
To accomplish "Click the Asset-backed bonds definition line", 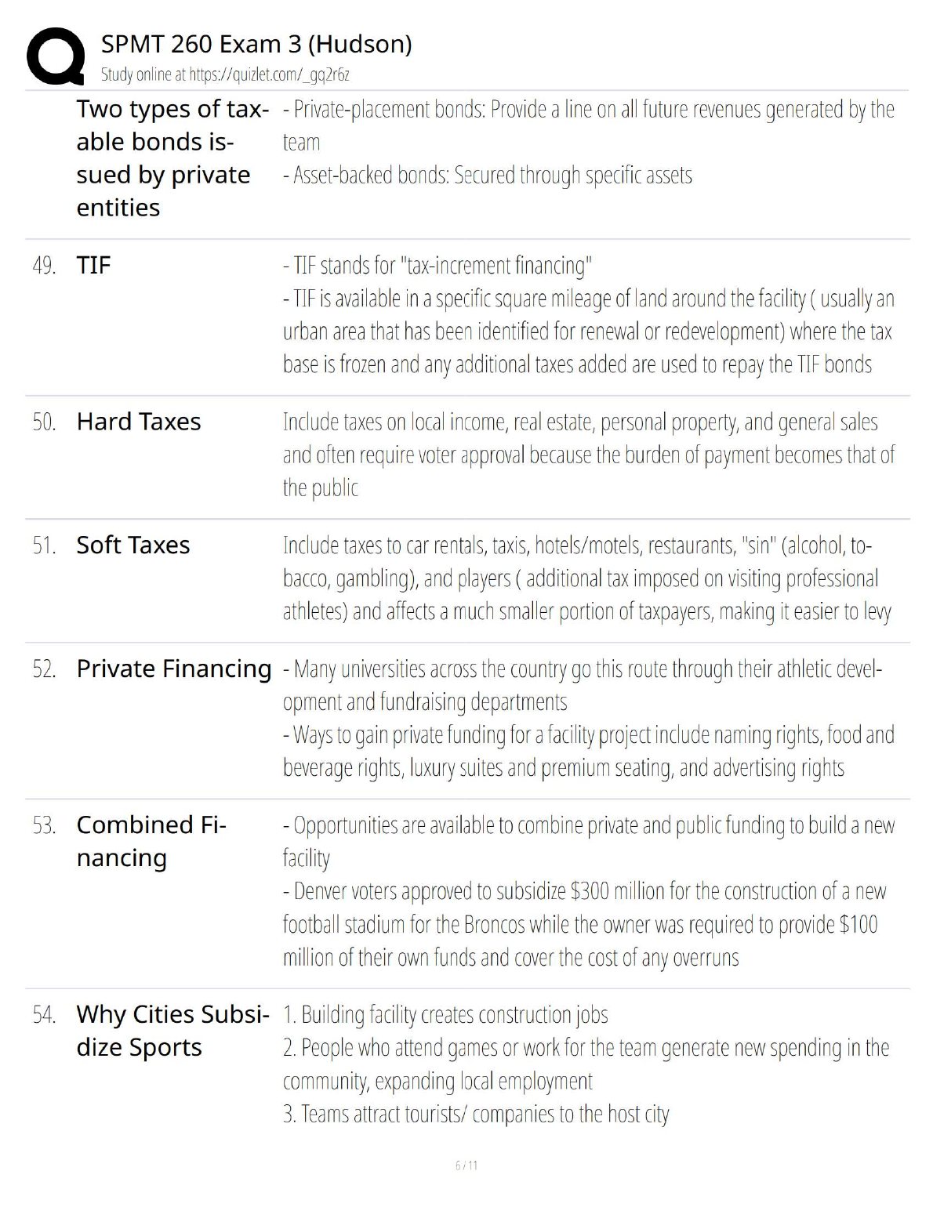I will click(488, 176).
